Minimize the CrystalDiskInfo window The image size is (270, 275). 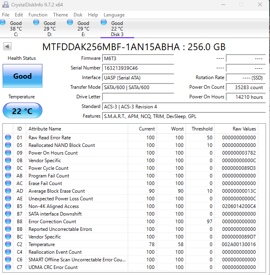pos(223,4)
